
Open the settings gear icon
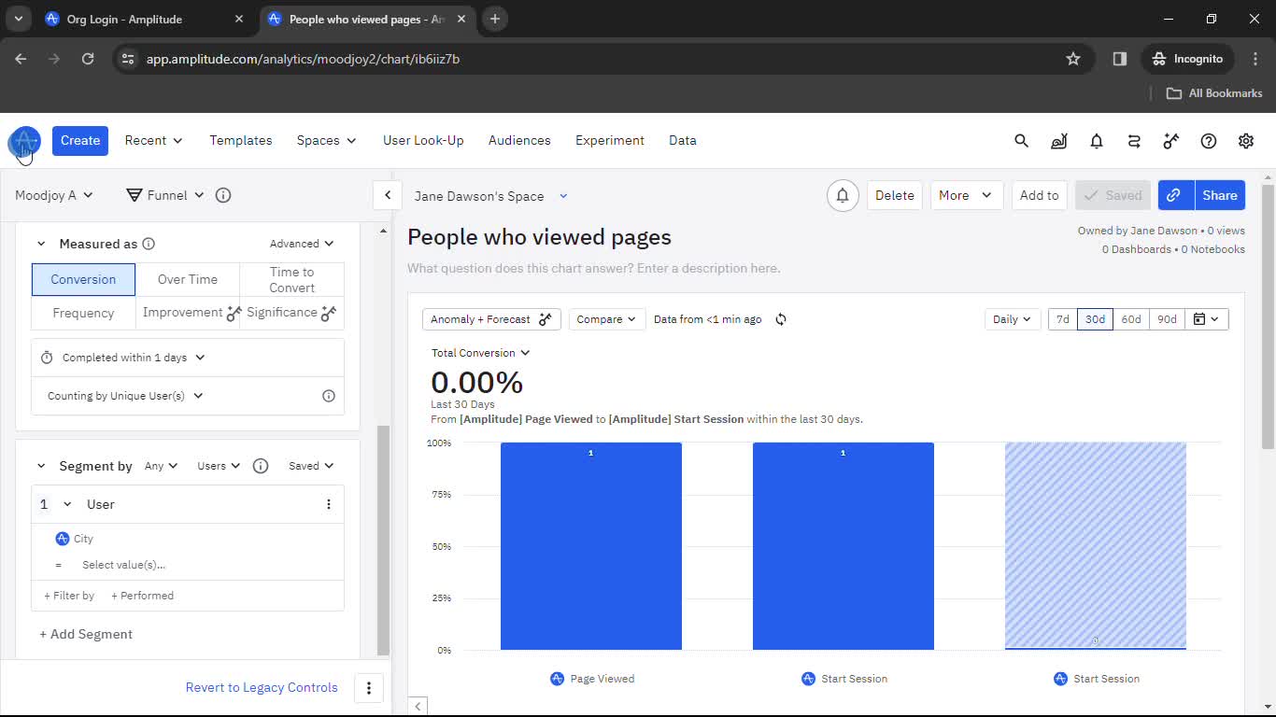coord(1246,141)
